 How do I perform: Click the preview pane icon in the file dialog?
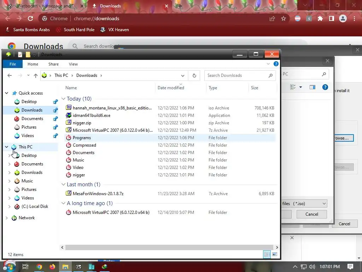313,87
